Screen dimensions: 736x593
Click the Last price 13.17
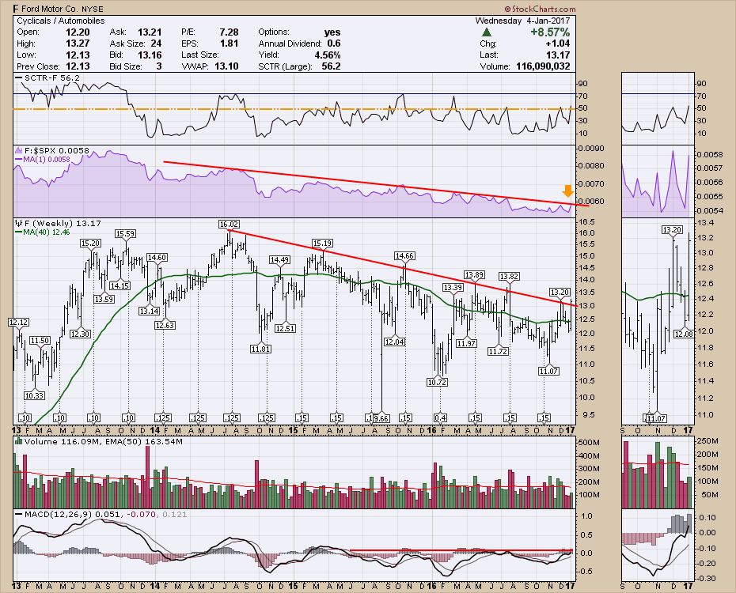click(558, 55)
